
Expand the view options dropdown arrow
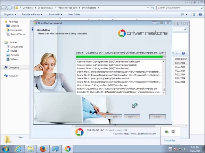pyautogui.click(x=186, y=14)
